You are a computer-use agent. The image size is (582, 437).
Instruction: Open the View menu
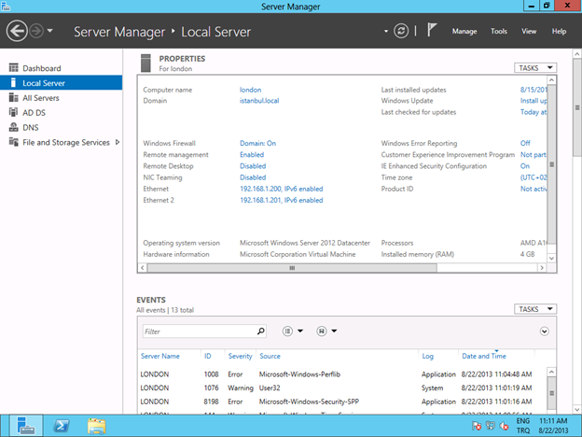coord(529,32)
